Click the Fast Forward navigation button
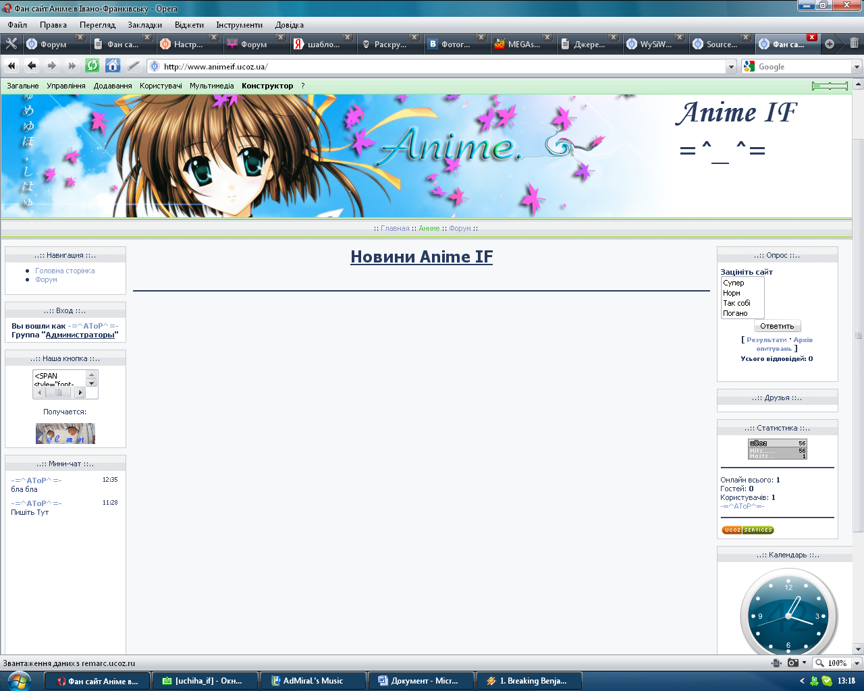864x691 pixels. pyautogui.click(x=72, y=66)
